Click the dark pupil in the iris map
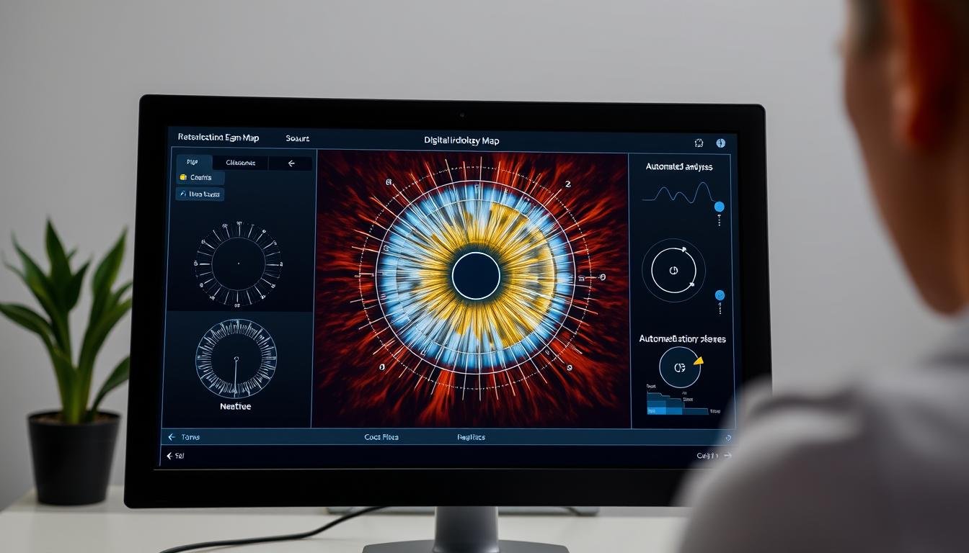 coord(476,276)
